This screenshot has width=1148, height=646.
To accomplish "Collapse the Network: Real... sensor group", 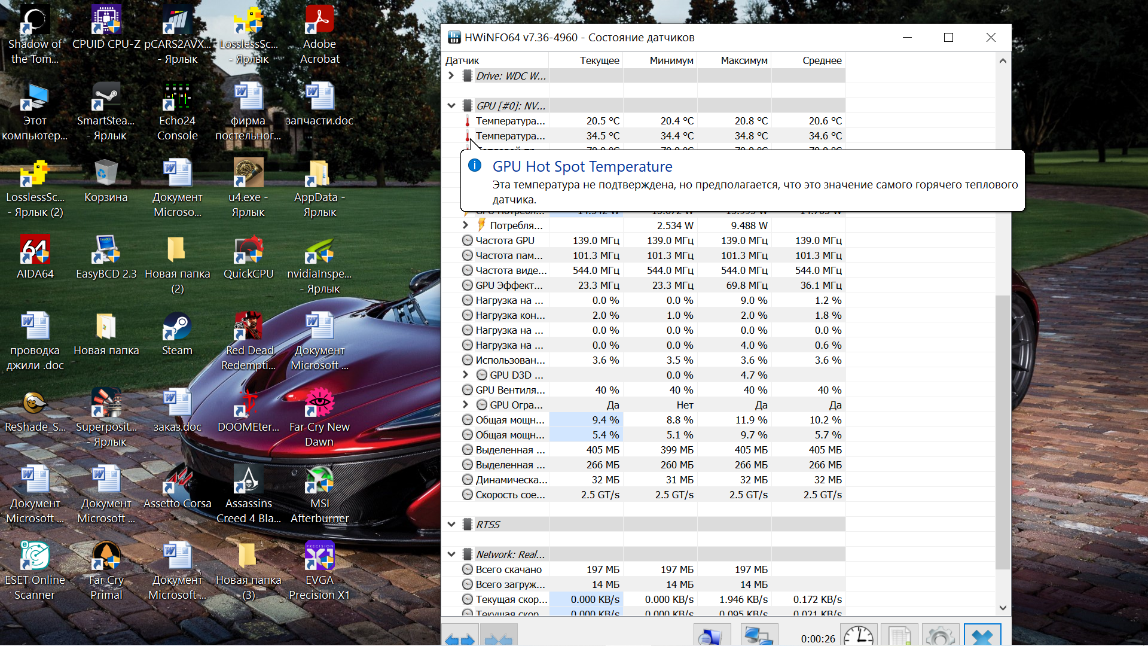I will [x=451, y=554].
